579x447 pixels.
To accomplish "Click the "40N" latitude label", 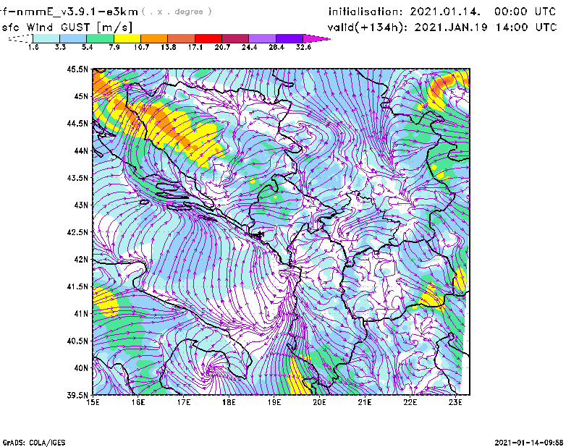I will click(81, 368).
